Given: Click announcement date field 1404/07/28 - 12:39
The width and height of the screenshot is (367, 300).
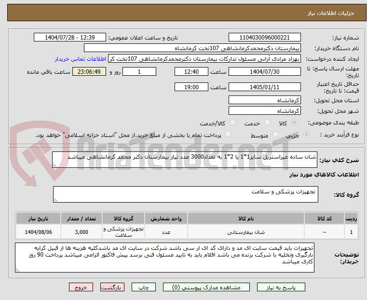Looking at the screenshot, I should tap(70, 38).
